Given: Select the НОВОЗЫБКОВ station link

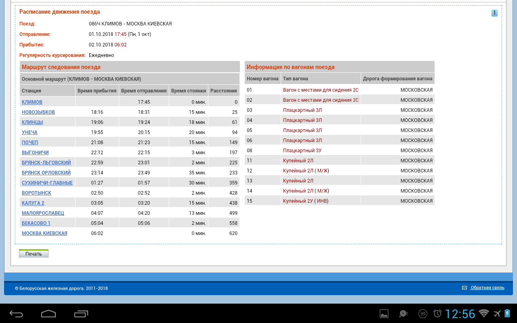Looking at the screenshot, I should click(x=38, y=112).
